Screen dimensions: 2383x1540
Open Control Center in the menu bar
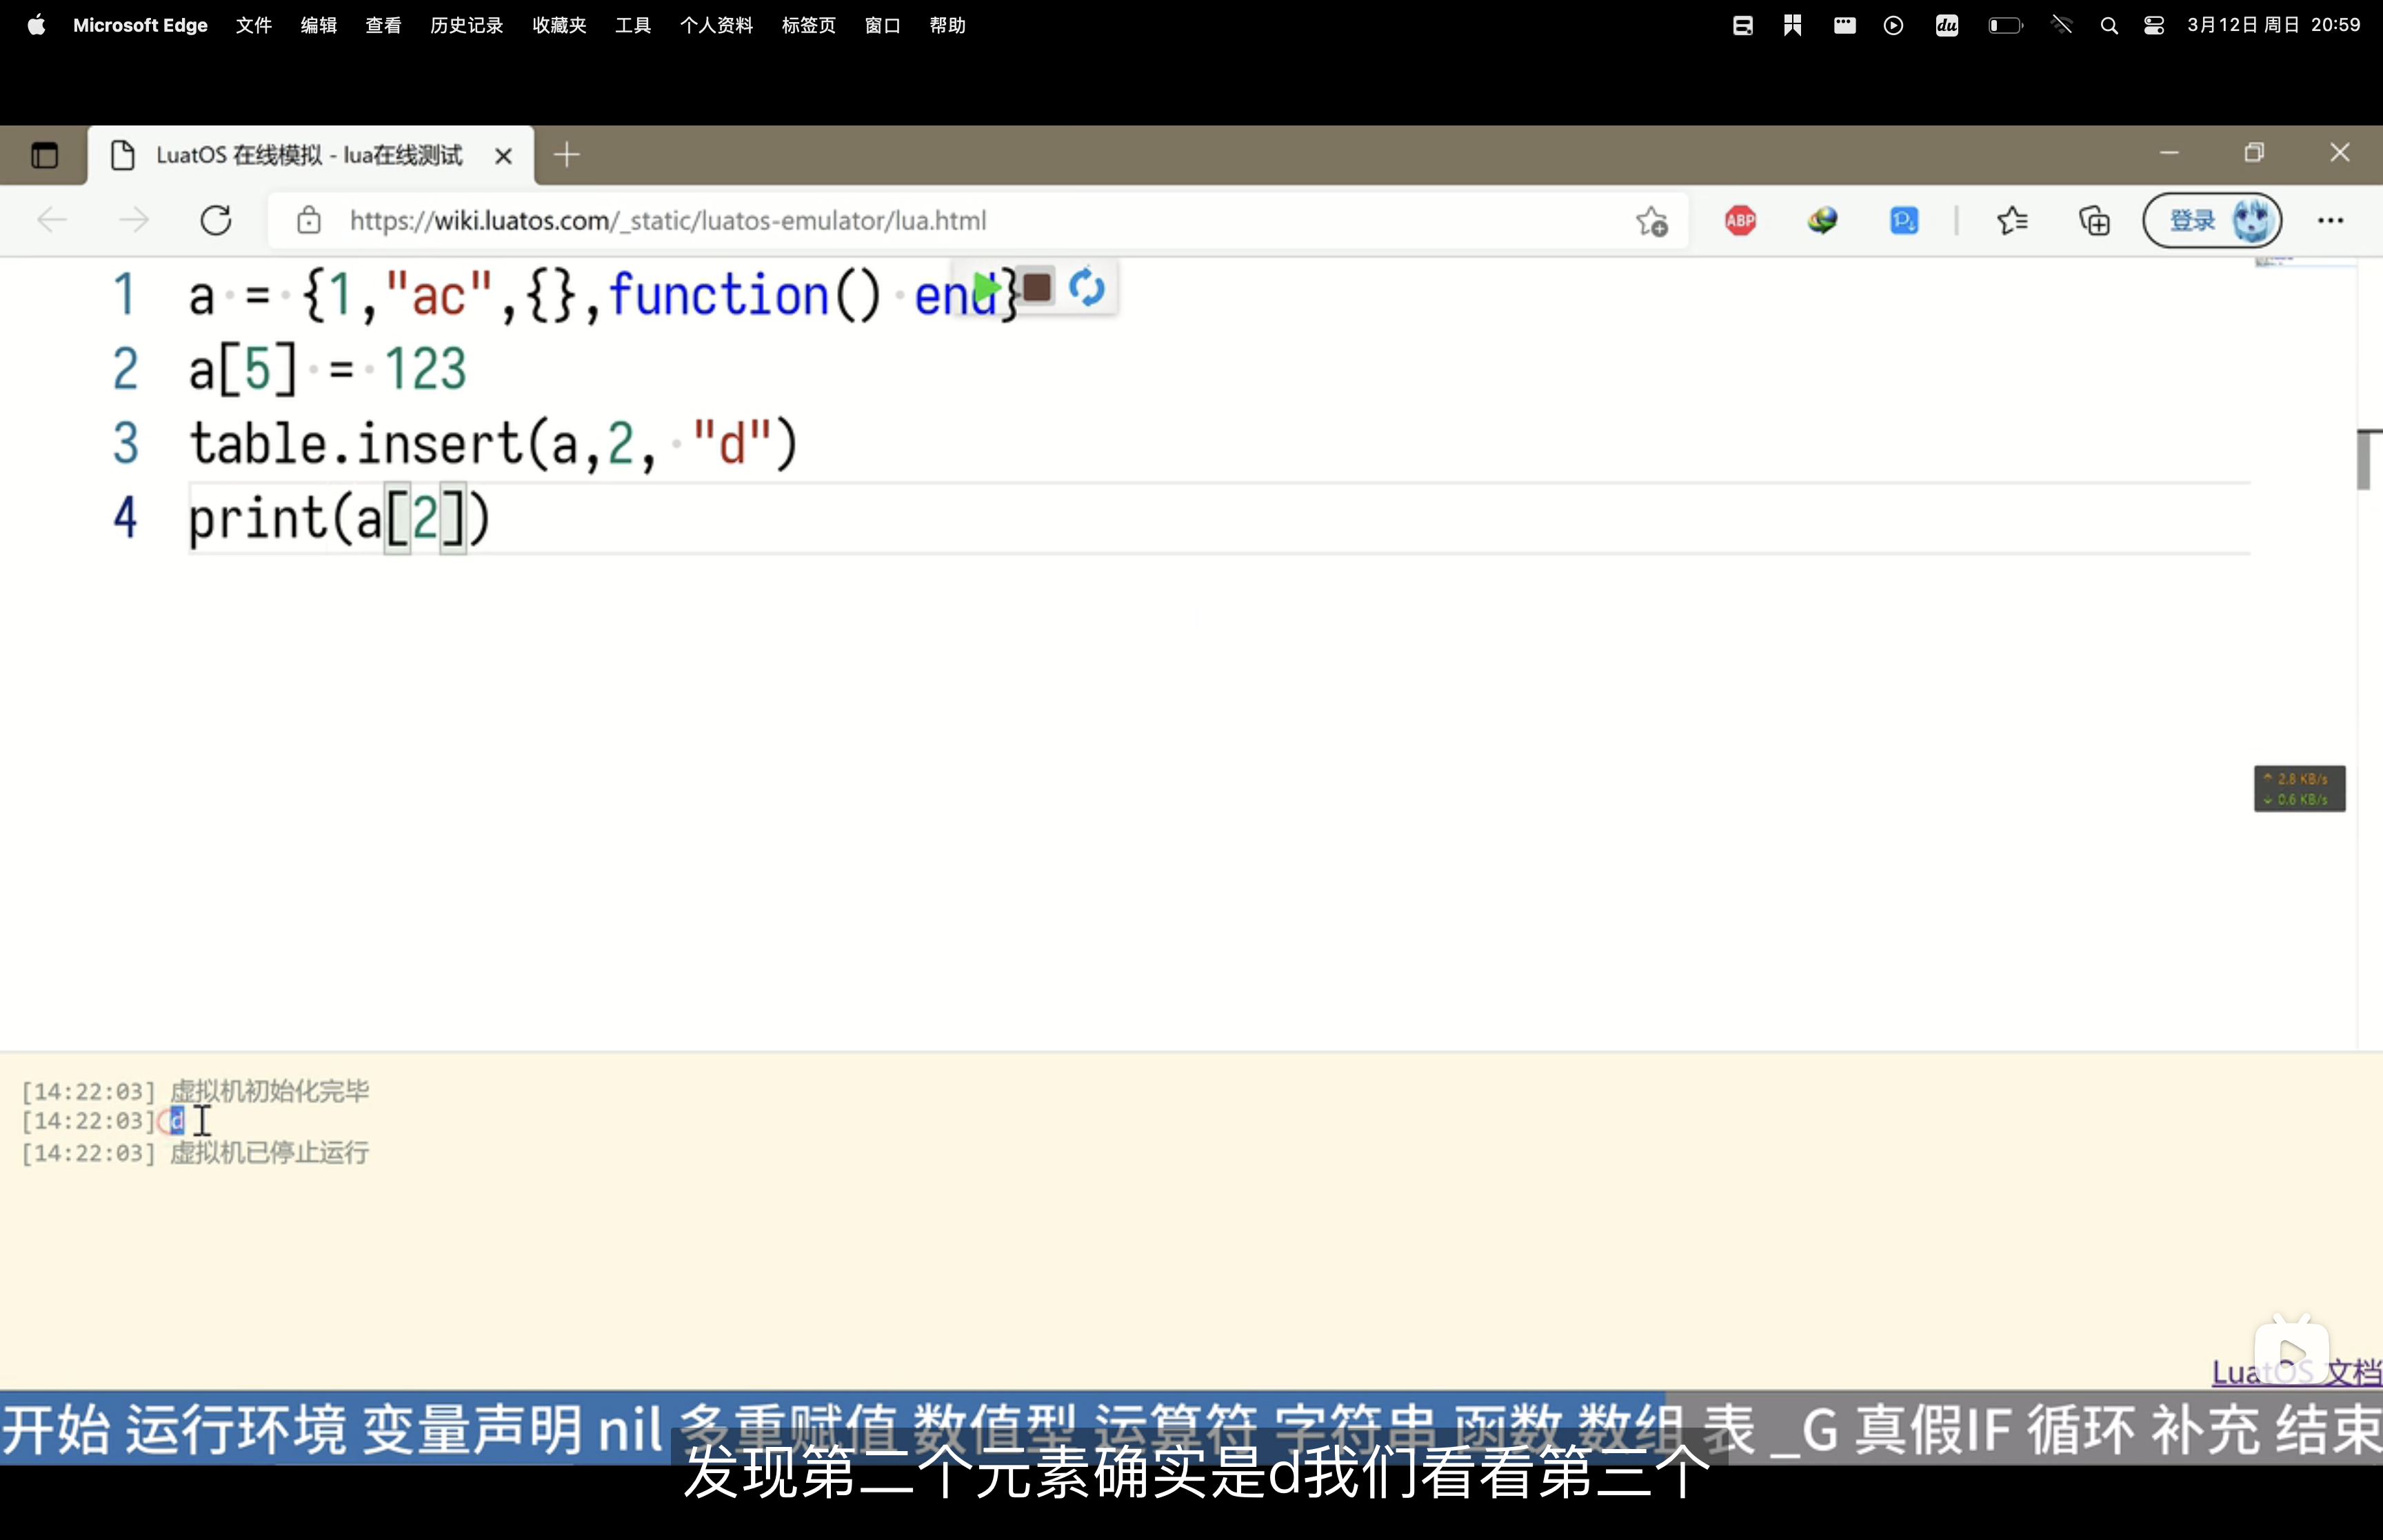[x=2154, y=26]
